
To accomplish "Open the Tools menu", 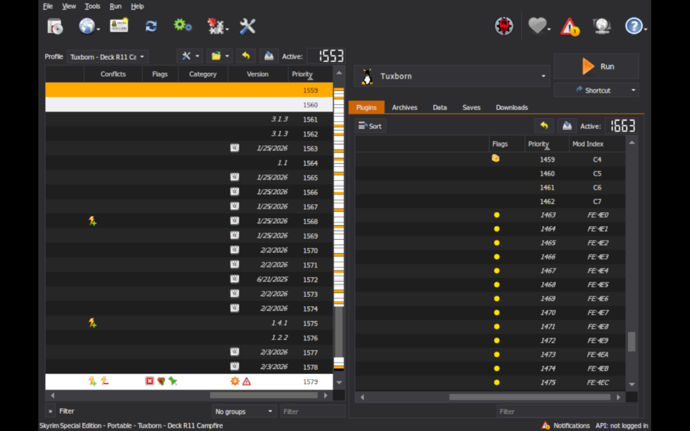I will coord(92,6).
